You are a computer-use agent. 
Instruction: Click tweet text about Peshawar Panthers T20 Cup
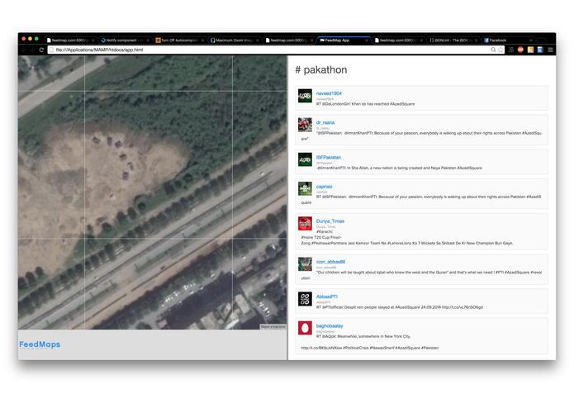[x=406, y=243]
